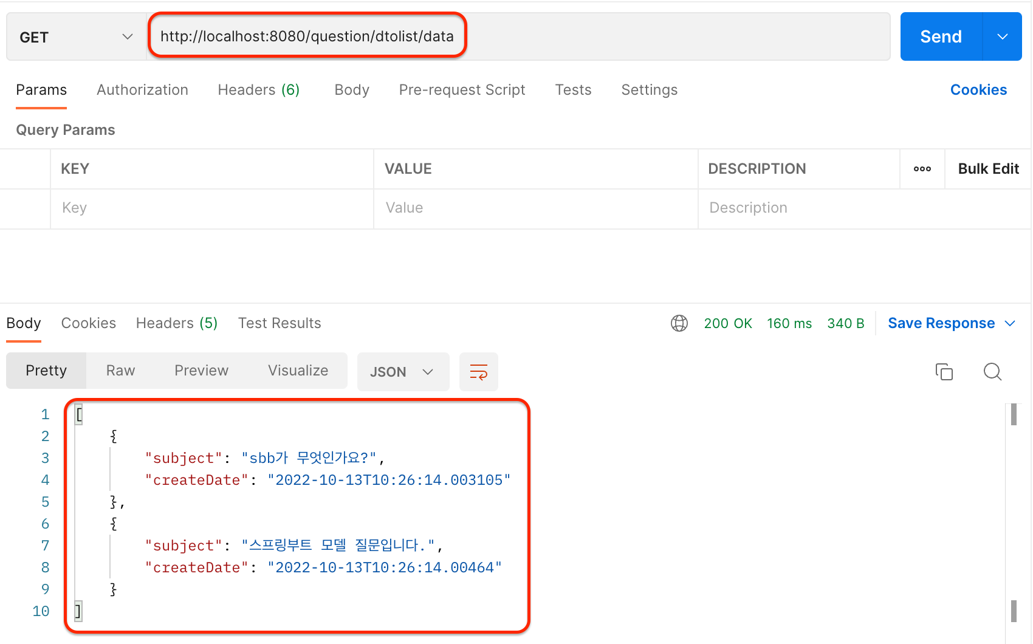
Task: Copy the response body with the copy icon
Action: 944,372
